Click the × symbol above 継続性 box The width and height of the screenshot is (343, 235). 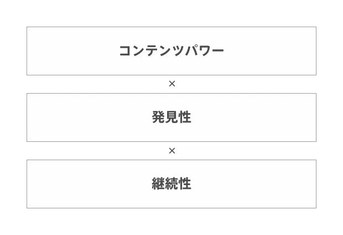172,151
